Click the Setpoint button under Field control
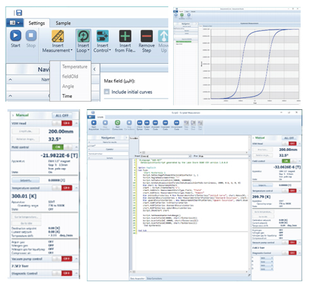Image resolution: width=316 pixels, height=288 pixels. coord(26,180)
